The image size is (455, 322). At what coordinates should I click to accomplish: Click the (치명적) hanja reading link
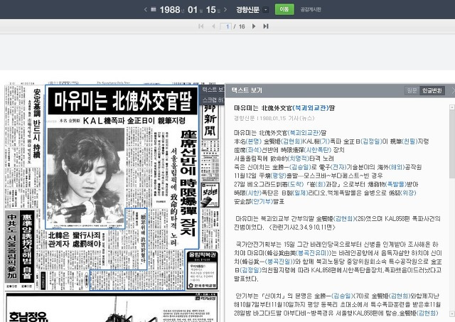point(299,159)
